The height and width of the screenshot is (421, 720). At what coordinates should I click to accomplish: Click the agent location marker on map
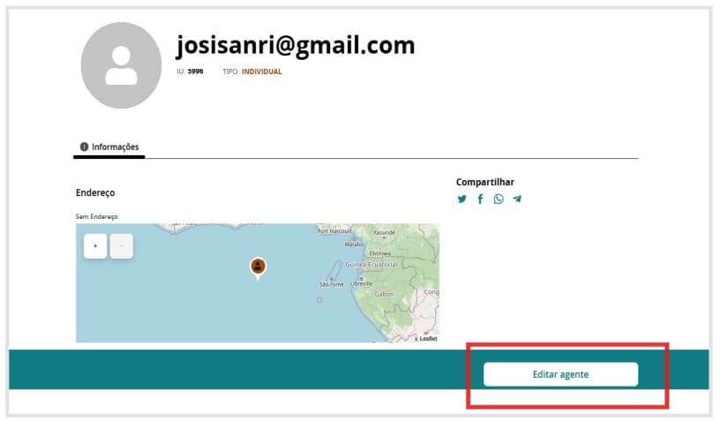pos(258,267)
